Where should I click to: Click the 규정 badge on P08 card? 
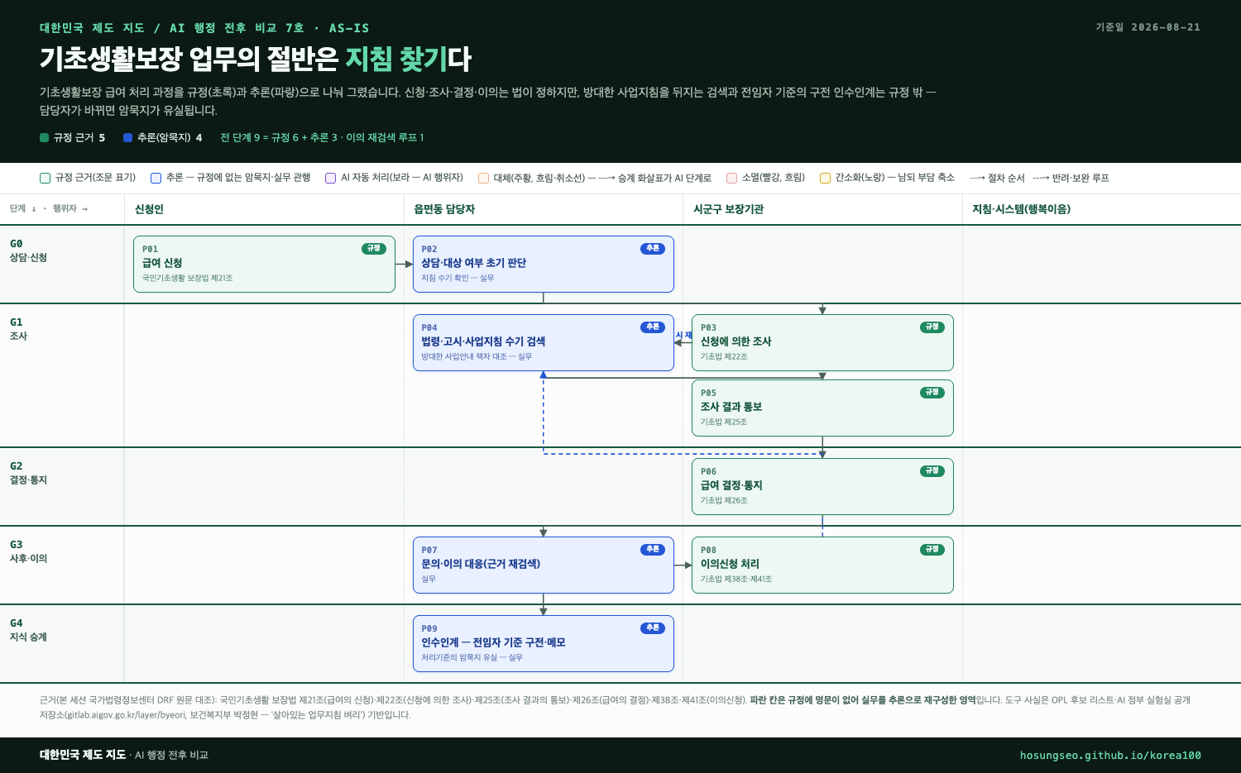tap(932, 549)
